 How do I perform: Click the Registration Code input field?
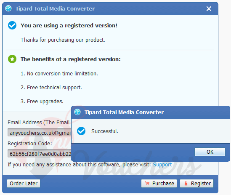tap(40, 153)
